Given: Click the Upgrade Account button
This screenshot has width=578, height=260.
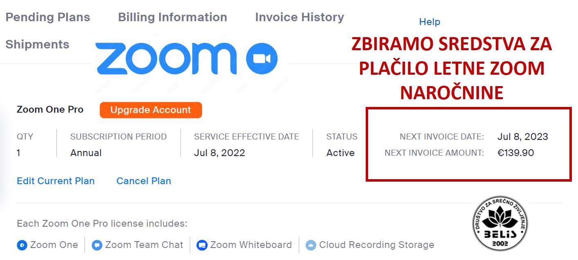Looking at the screenshot, I should [x=151, y=110].
